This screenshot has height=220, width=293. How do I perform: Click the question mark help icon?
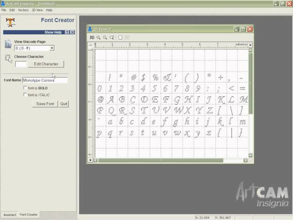coord(67,32)
